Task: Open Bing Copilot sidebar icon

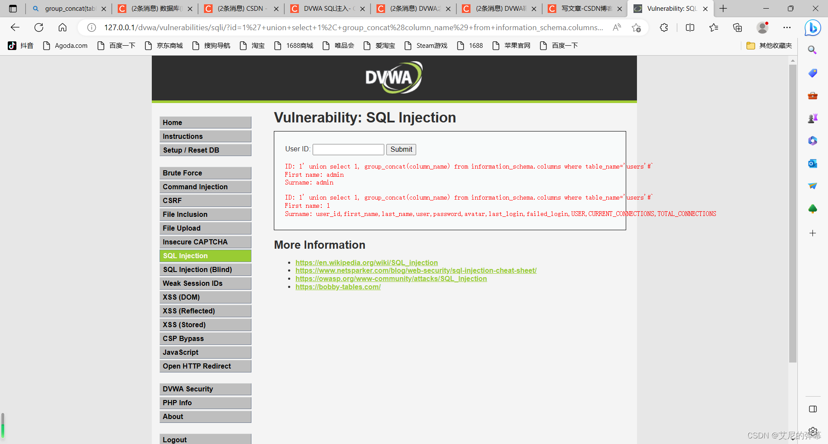Action: [x=812, y=28]
